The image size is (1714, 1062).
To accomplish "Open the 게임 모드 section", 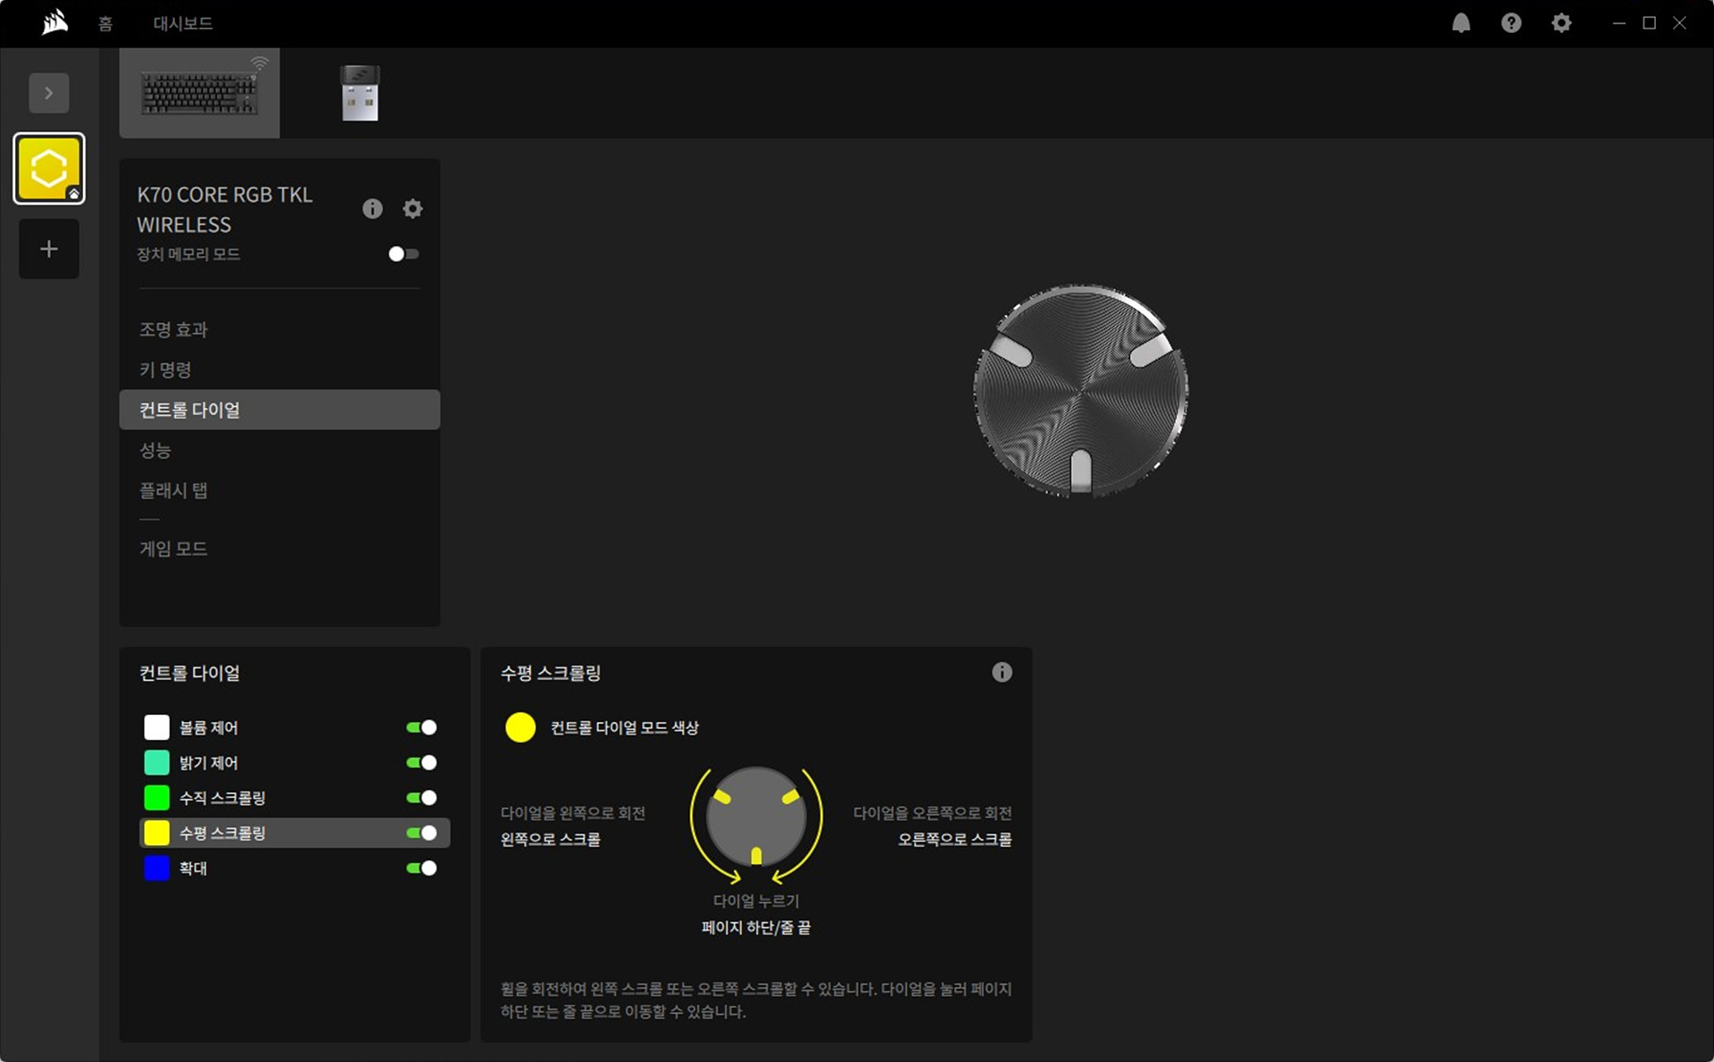I will [x=173, y=549].
